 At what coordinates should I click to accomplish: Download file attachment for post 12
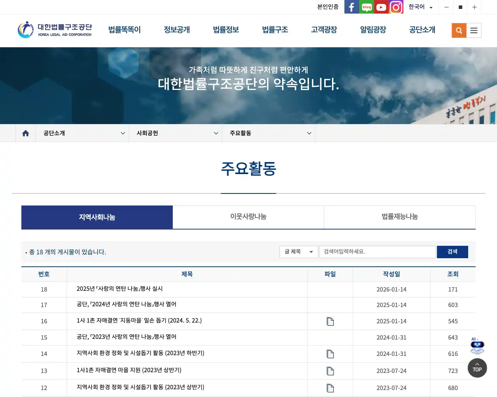tap(330, 388)
